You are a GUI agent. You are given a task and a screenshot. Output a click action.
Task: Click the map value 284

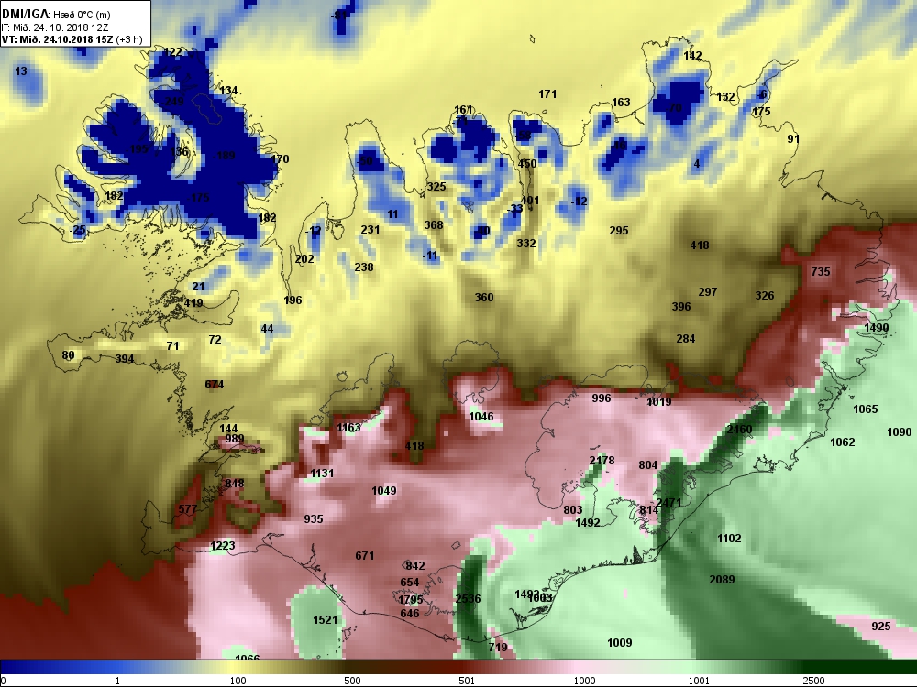(x=685, y=339)
